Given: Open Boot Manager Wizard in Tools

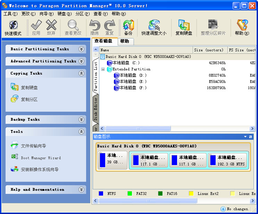Looking at the screenshot, I should pos(41,158).
